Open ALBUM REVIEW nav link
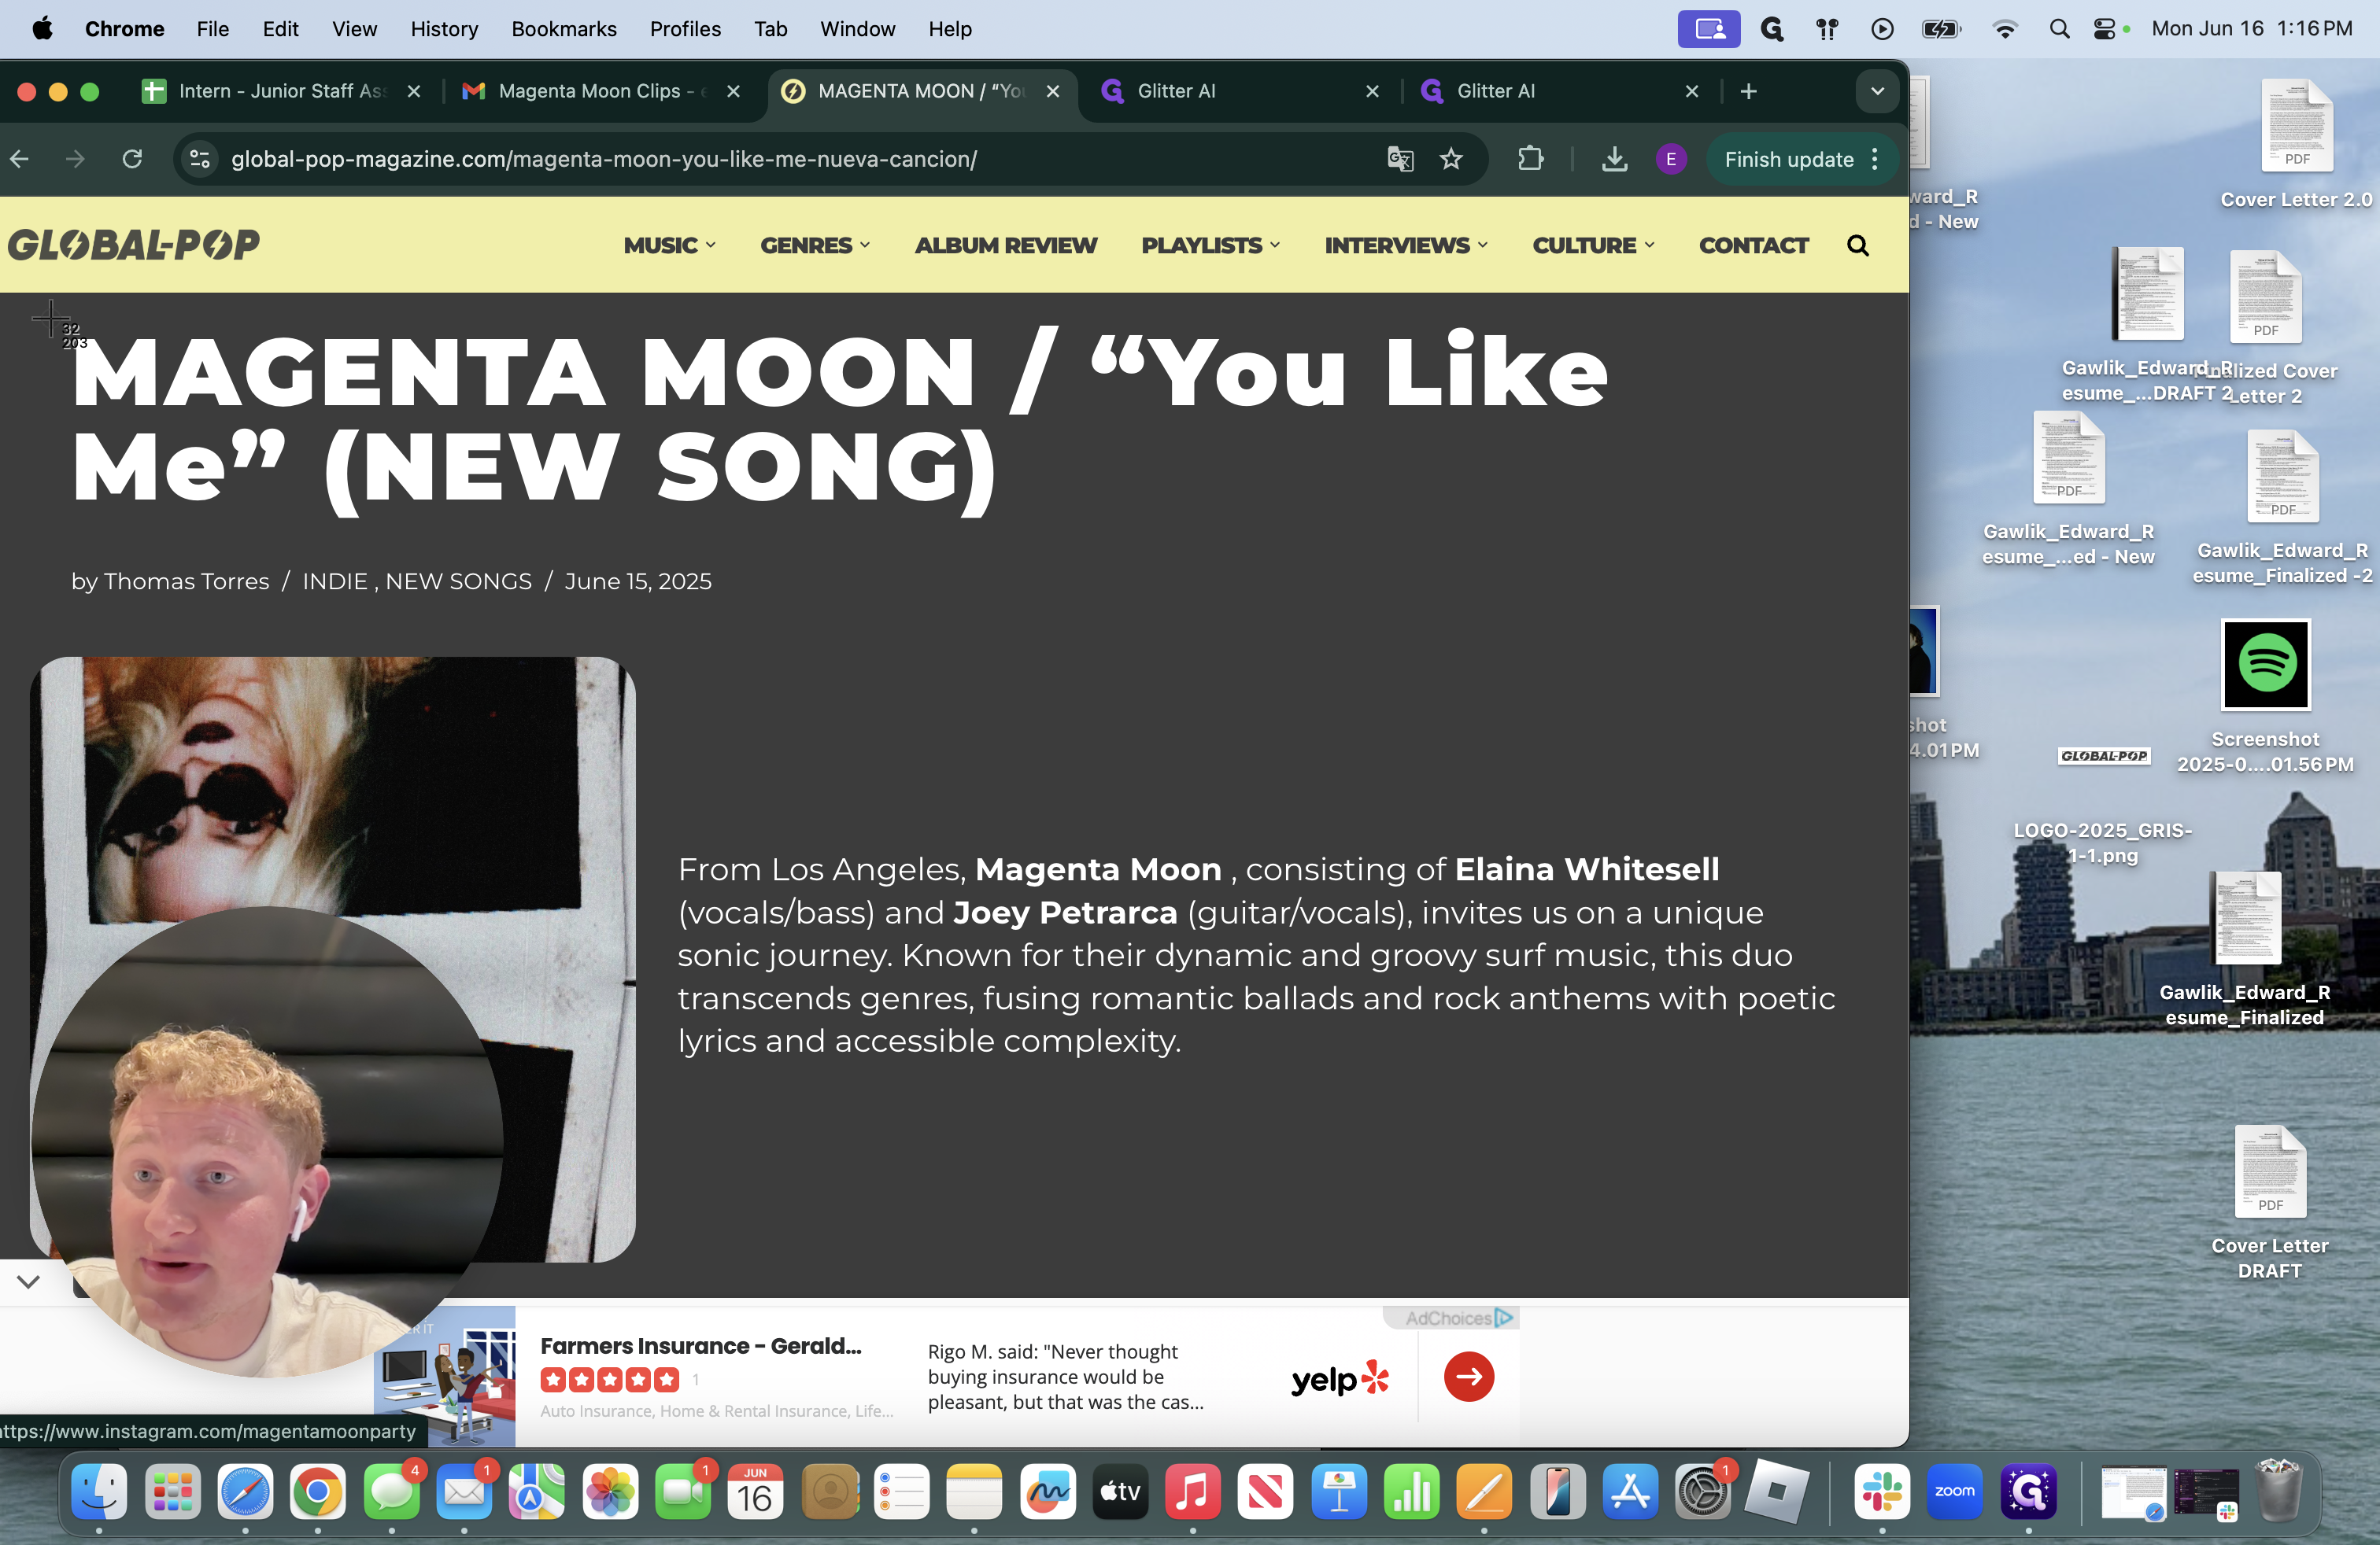The width and height of the screenshot is (2380, 1545). (x=1005, y=245)
